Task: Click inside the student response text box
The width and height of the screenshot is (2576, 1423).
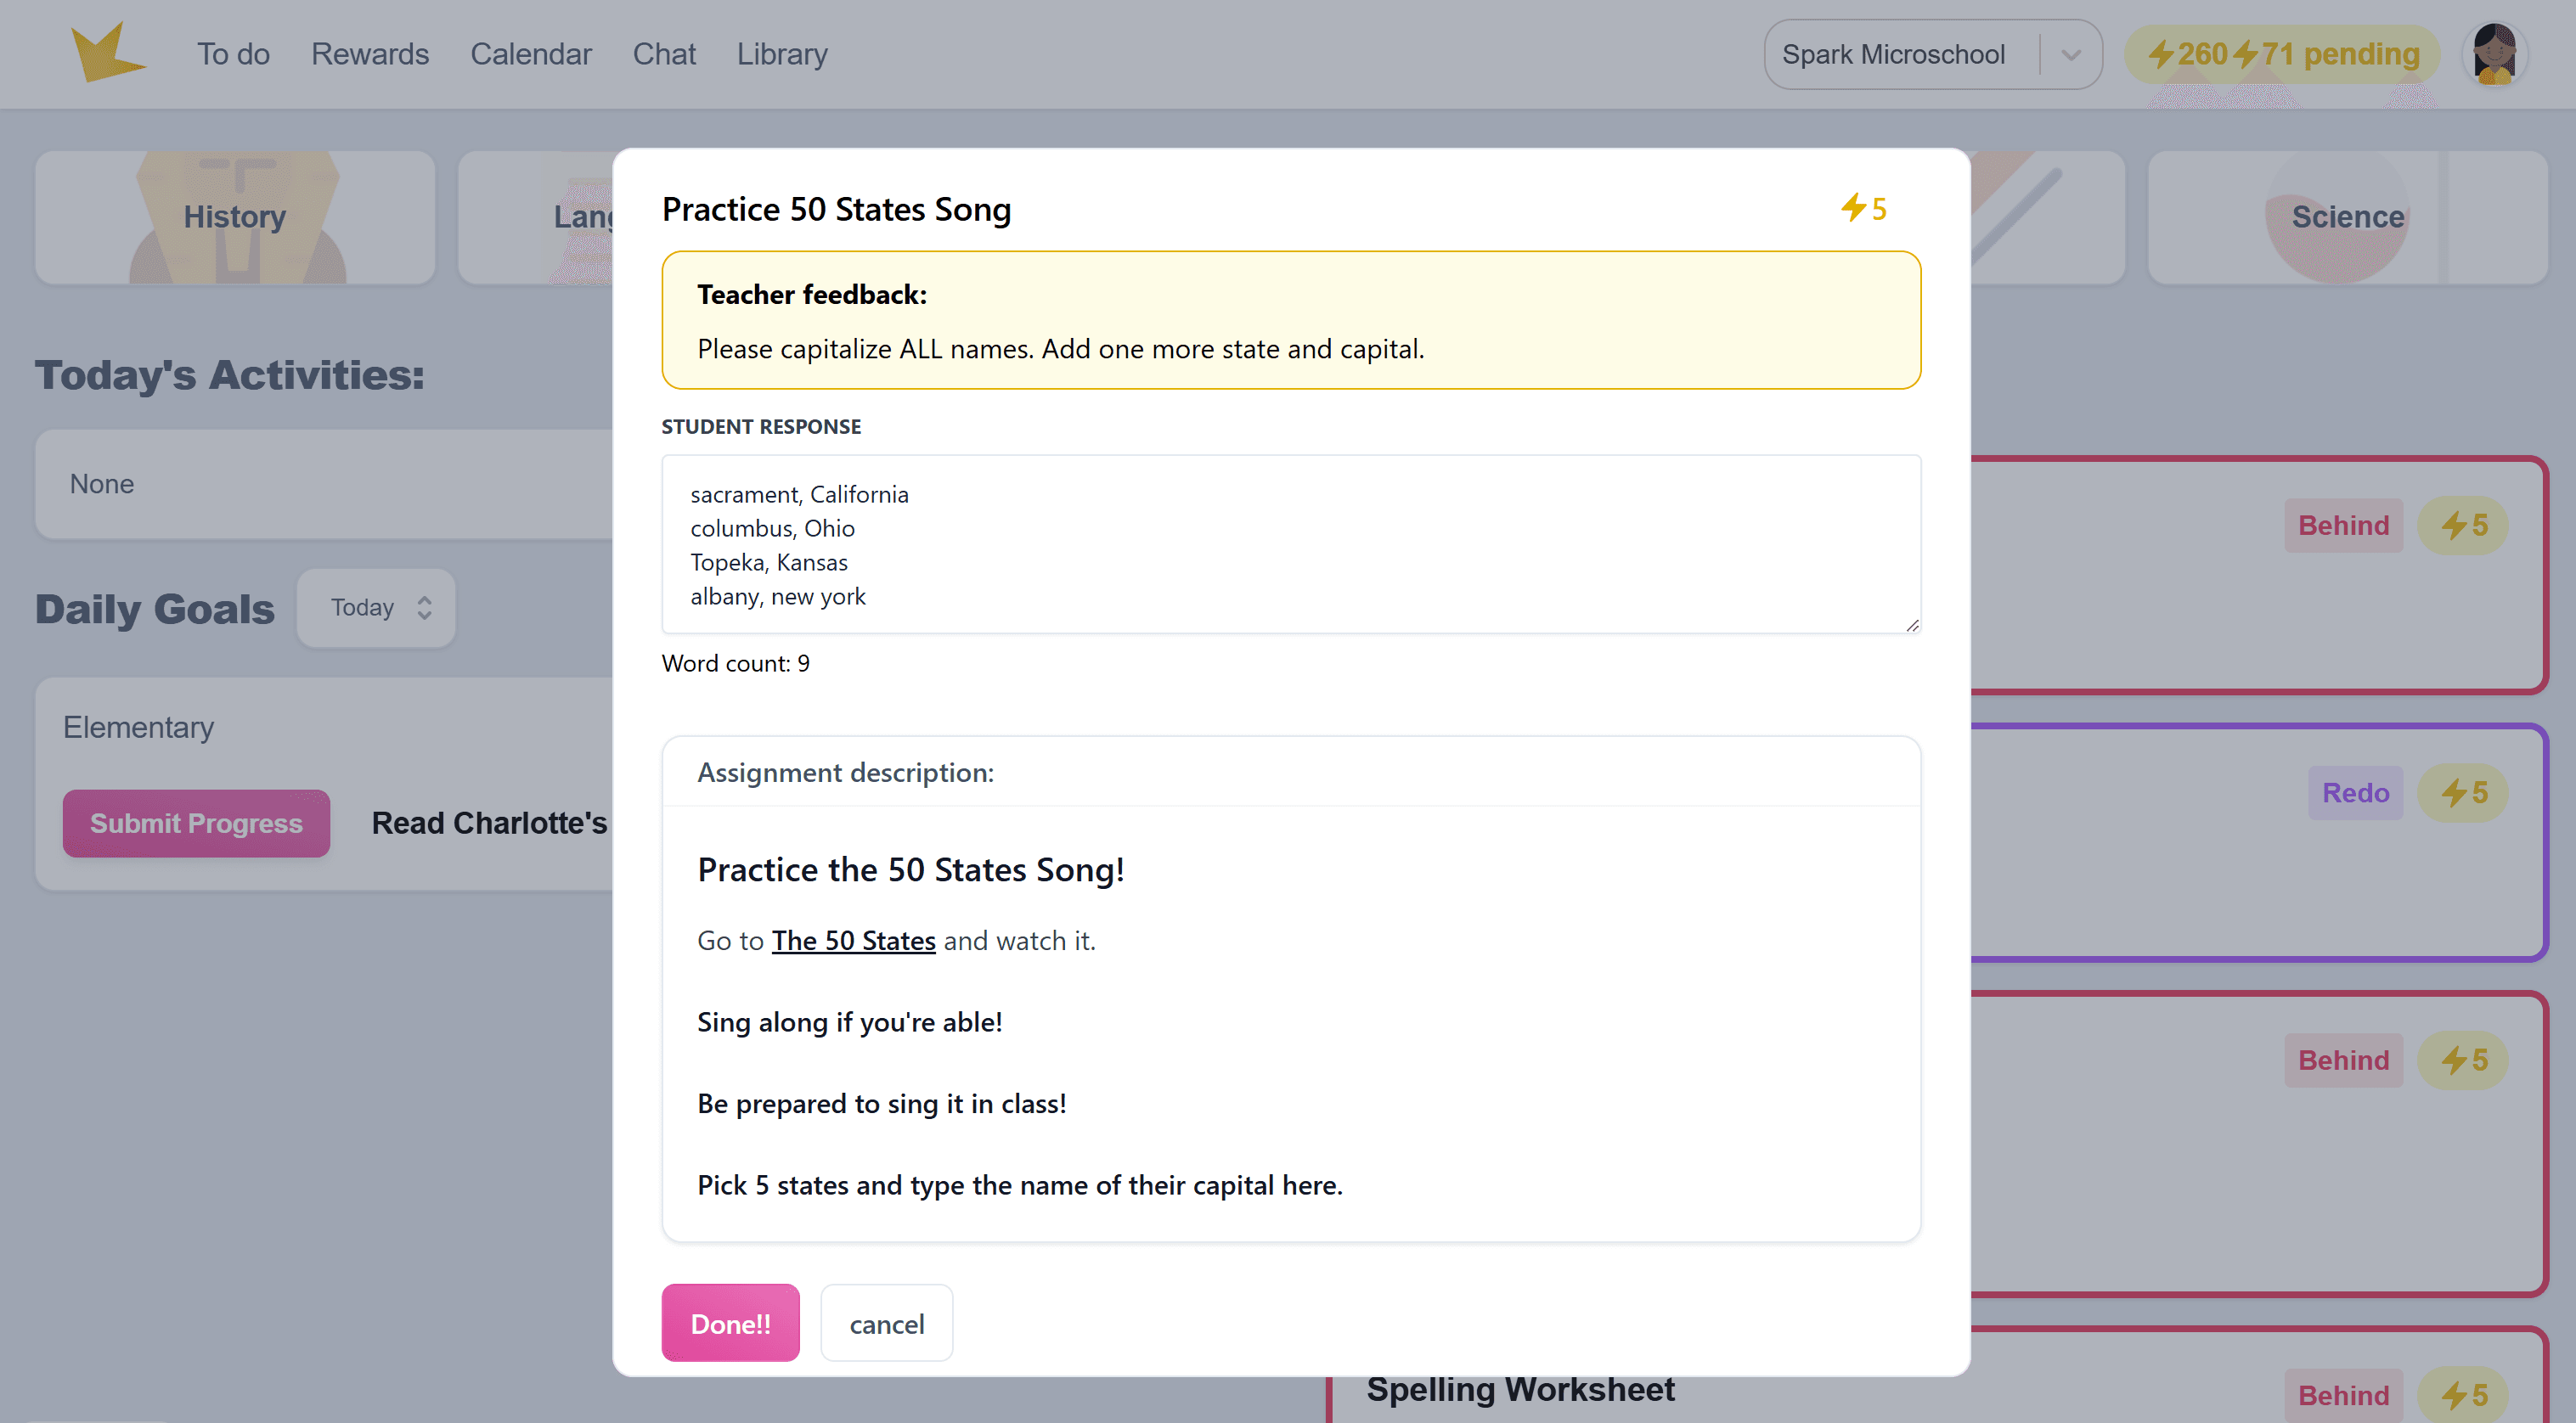Action: 1290,544
